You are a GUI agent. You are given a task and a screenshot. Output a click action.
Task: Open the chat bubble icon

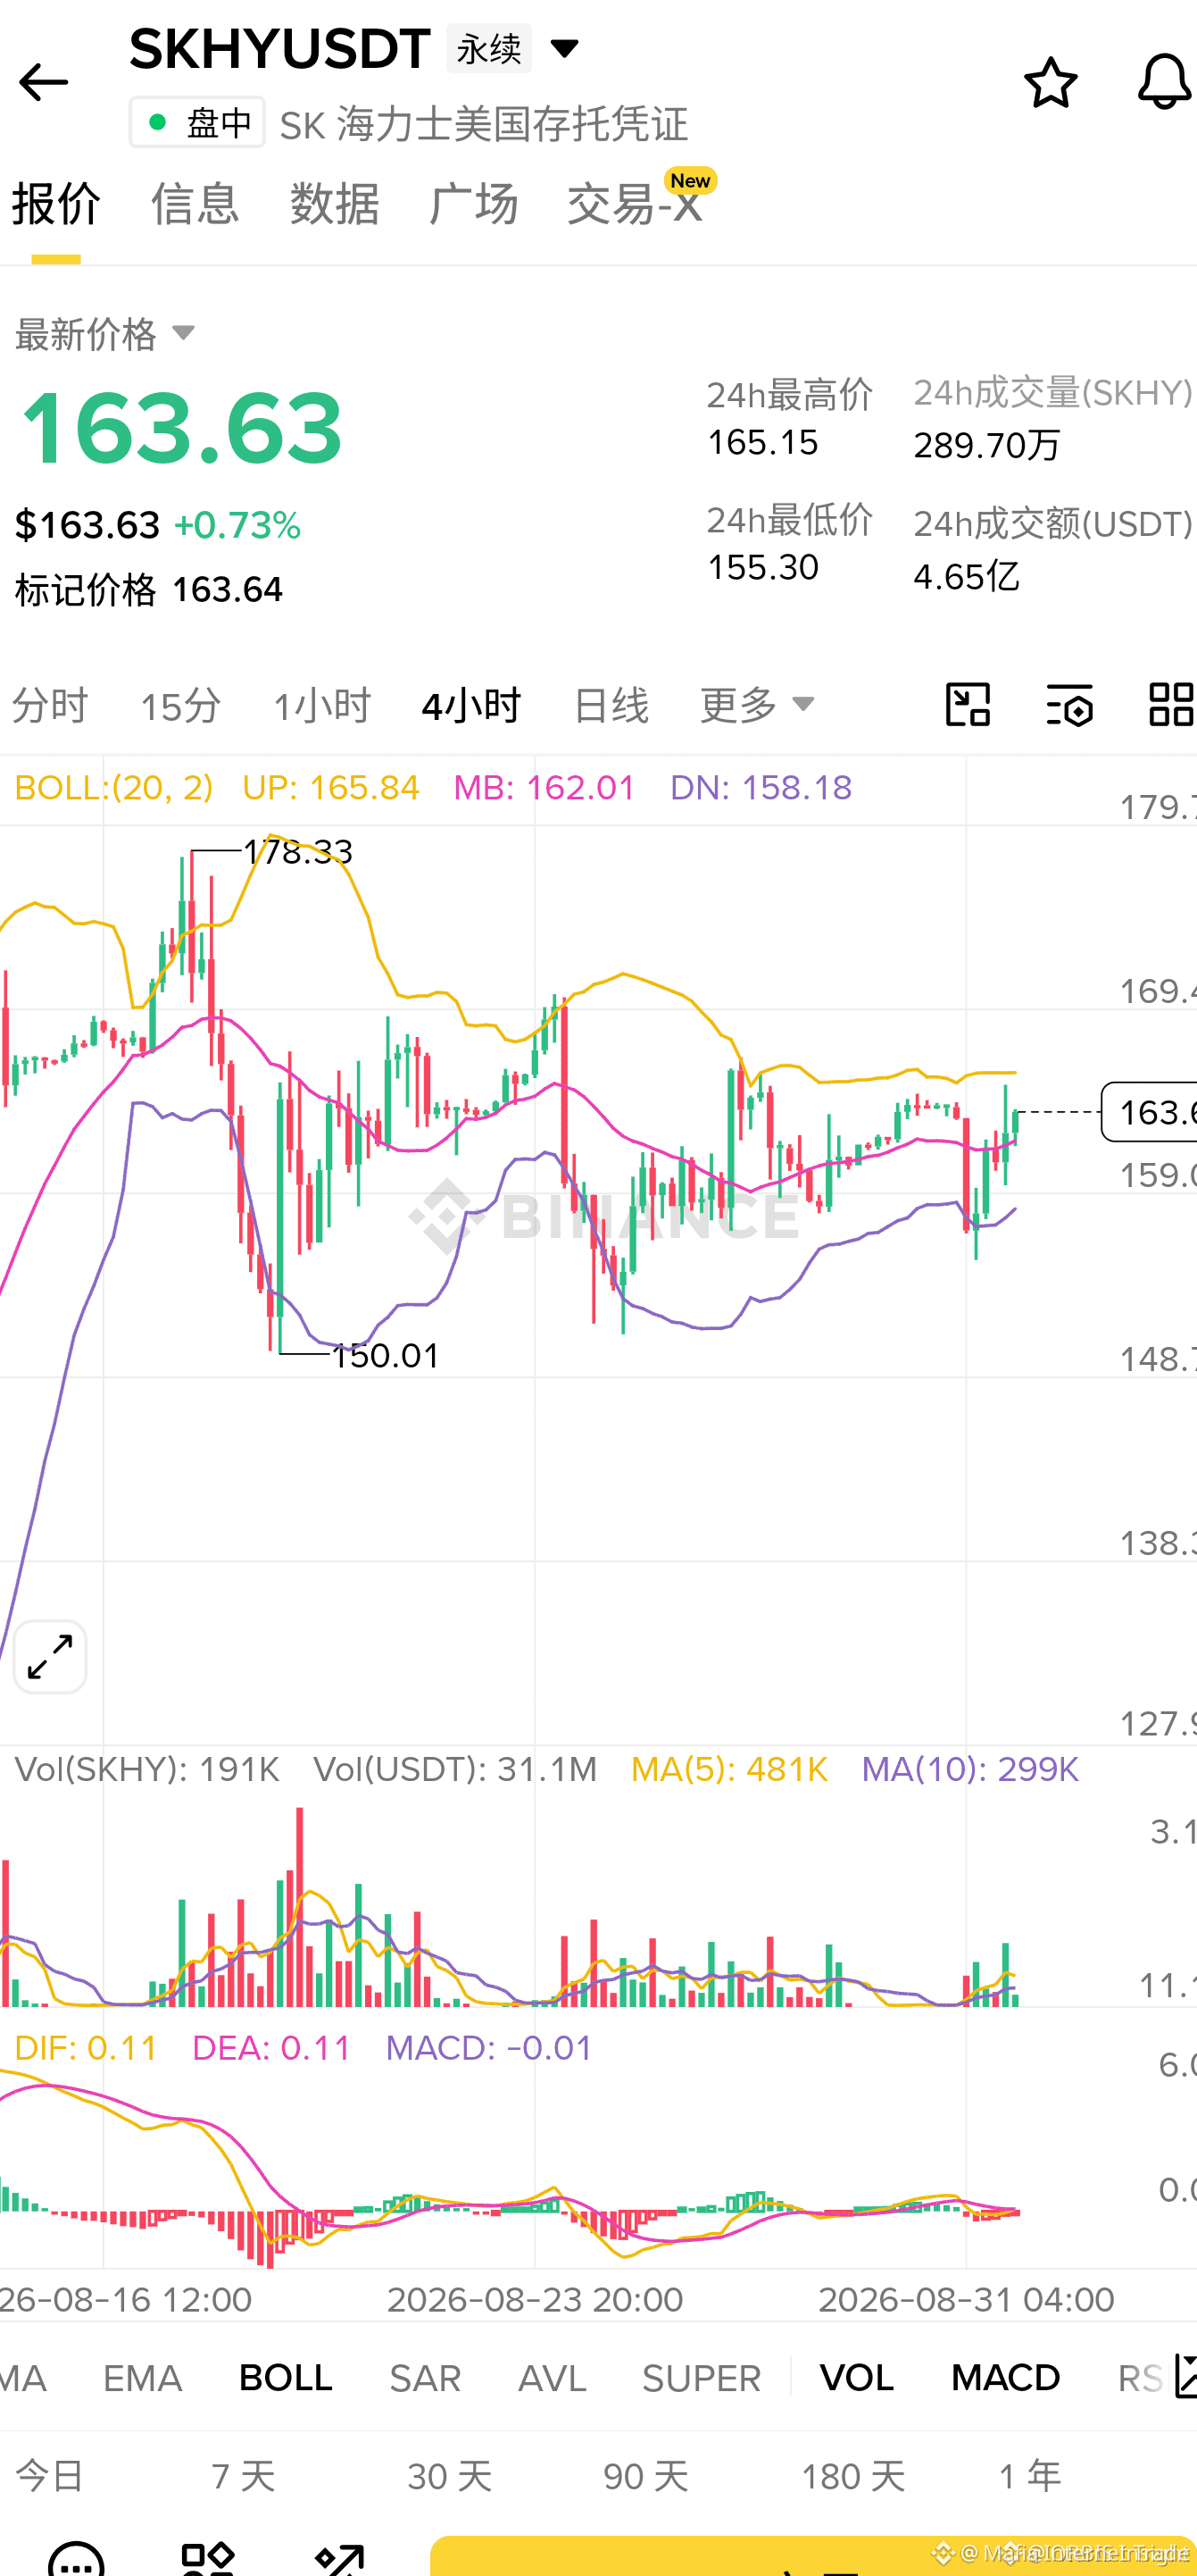pos(76,2558)
